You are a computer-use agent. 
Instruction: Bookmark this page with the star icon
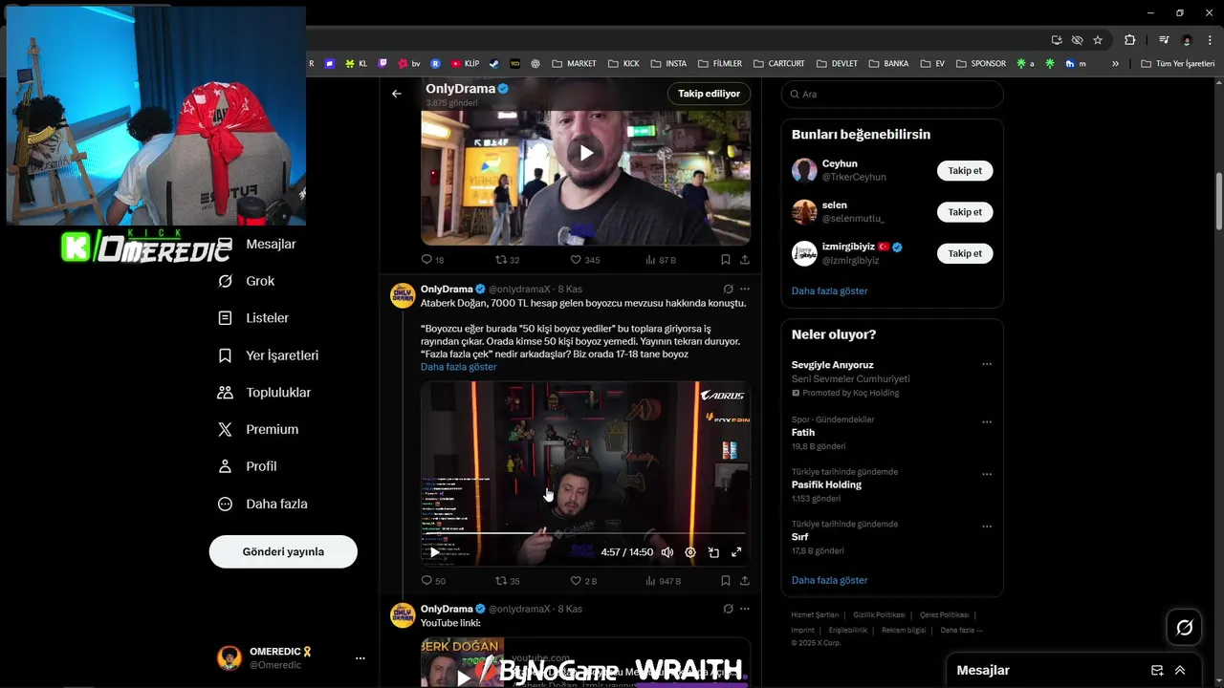[x=1098, y=40]
